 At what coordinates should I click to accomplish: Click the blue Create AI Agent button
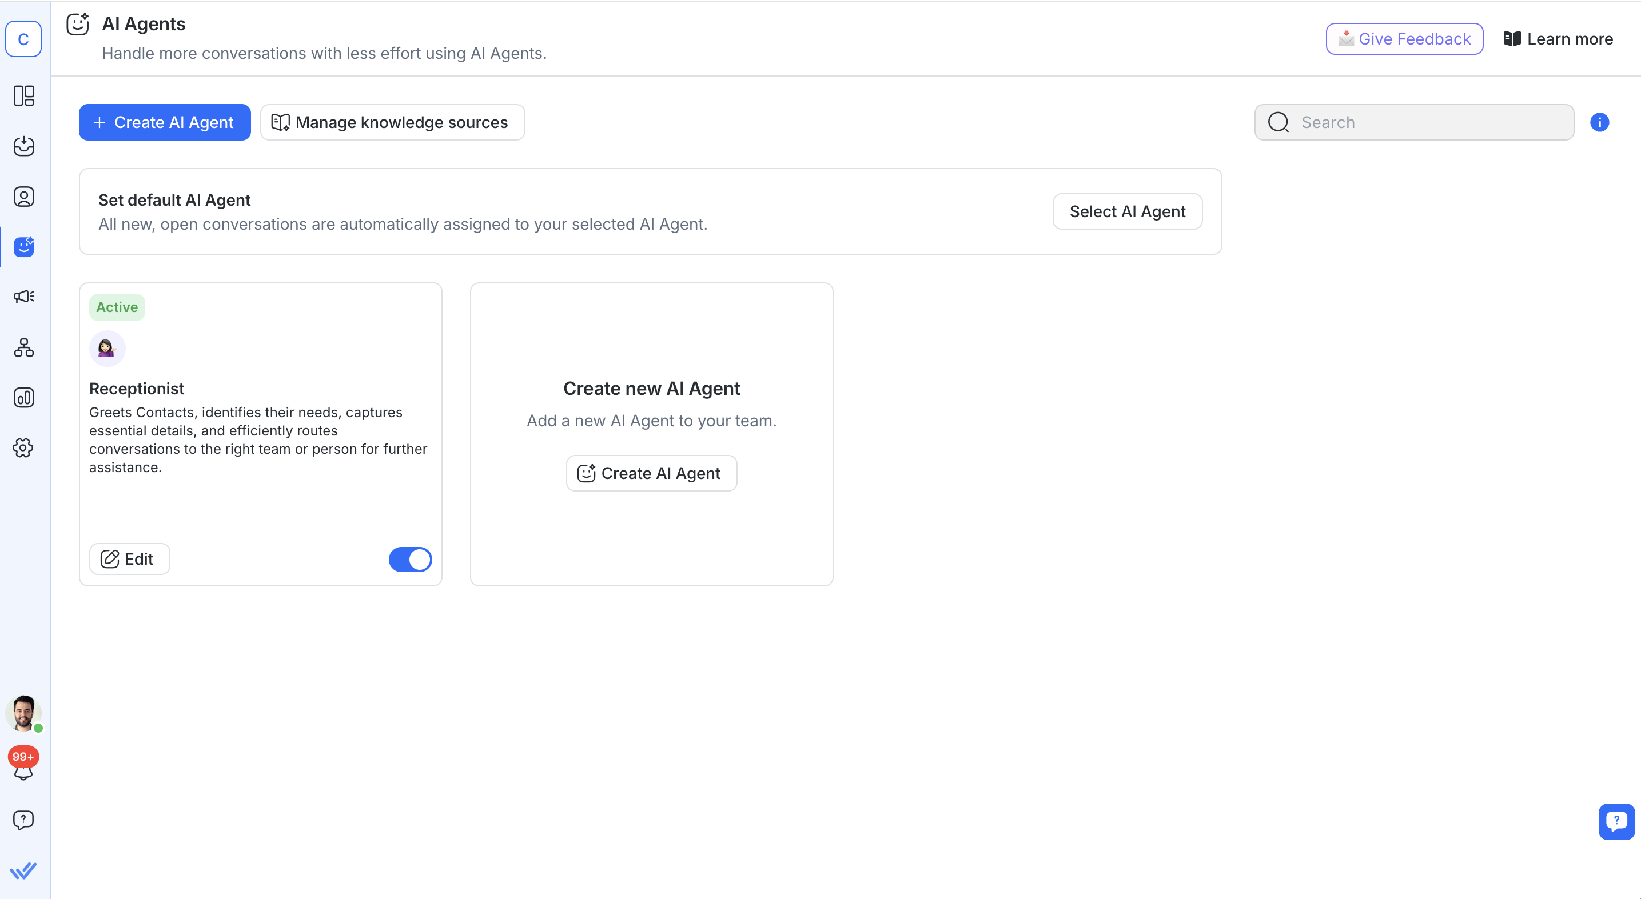(x=164, y=122)
